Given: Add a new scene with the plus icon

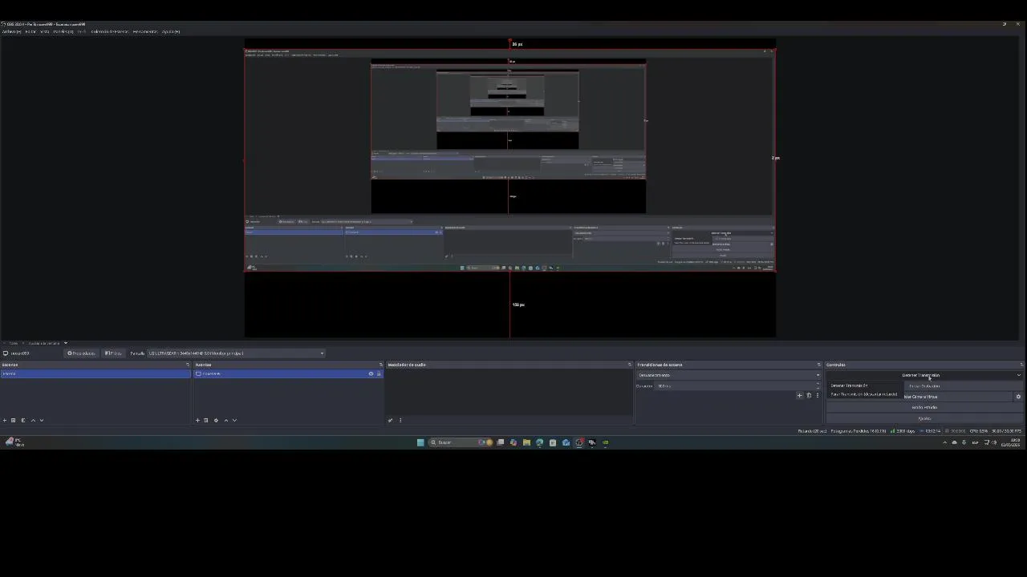Looking at the screenshot, I should tap(5, 420).
